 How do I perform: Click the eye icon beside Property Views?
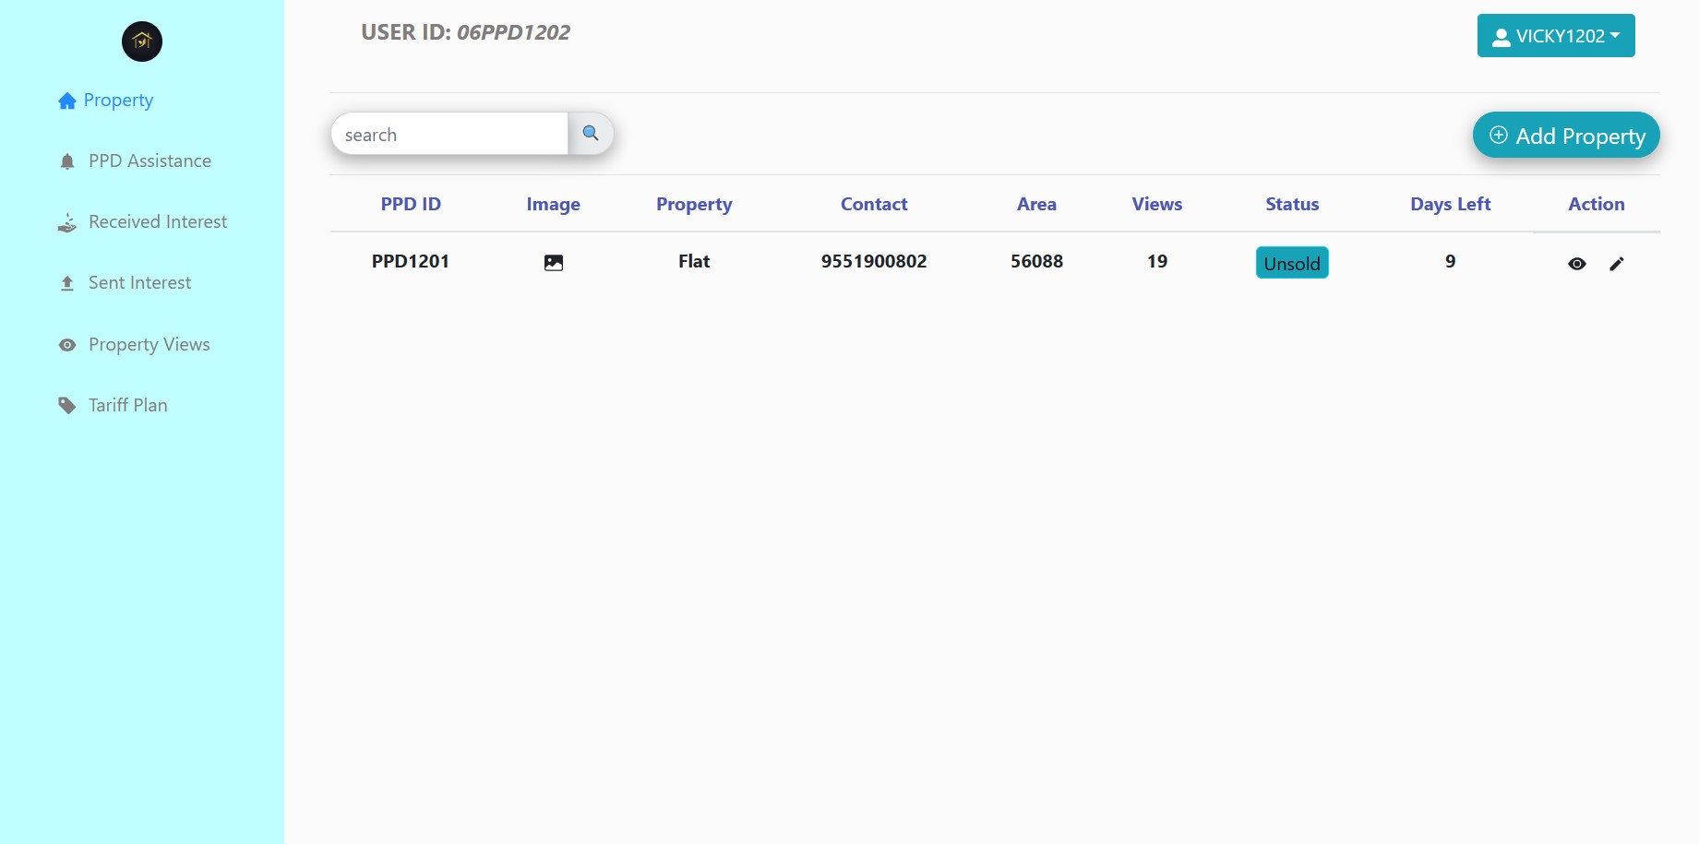point(67,345)
